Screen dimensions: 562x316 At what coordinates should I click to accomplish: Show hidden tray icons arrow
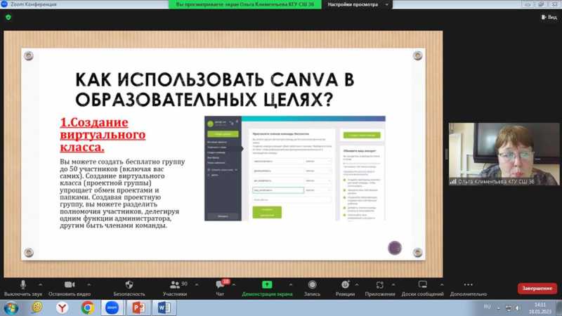tap(499, 308)
